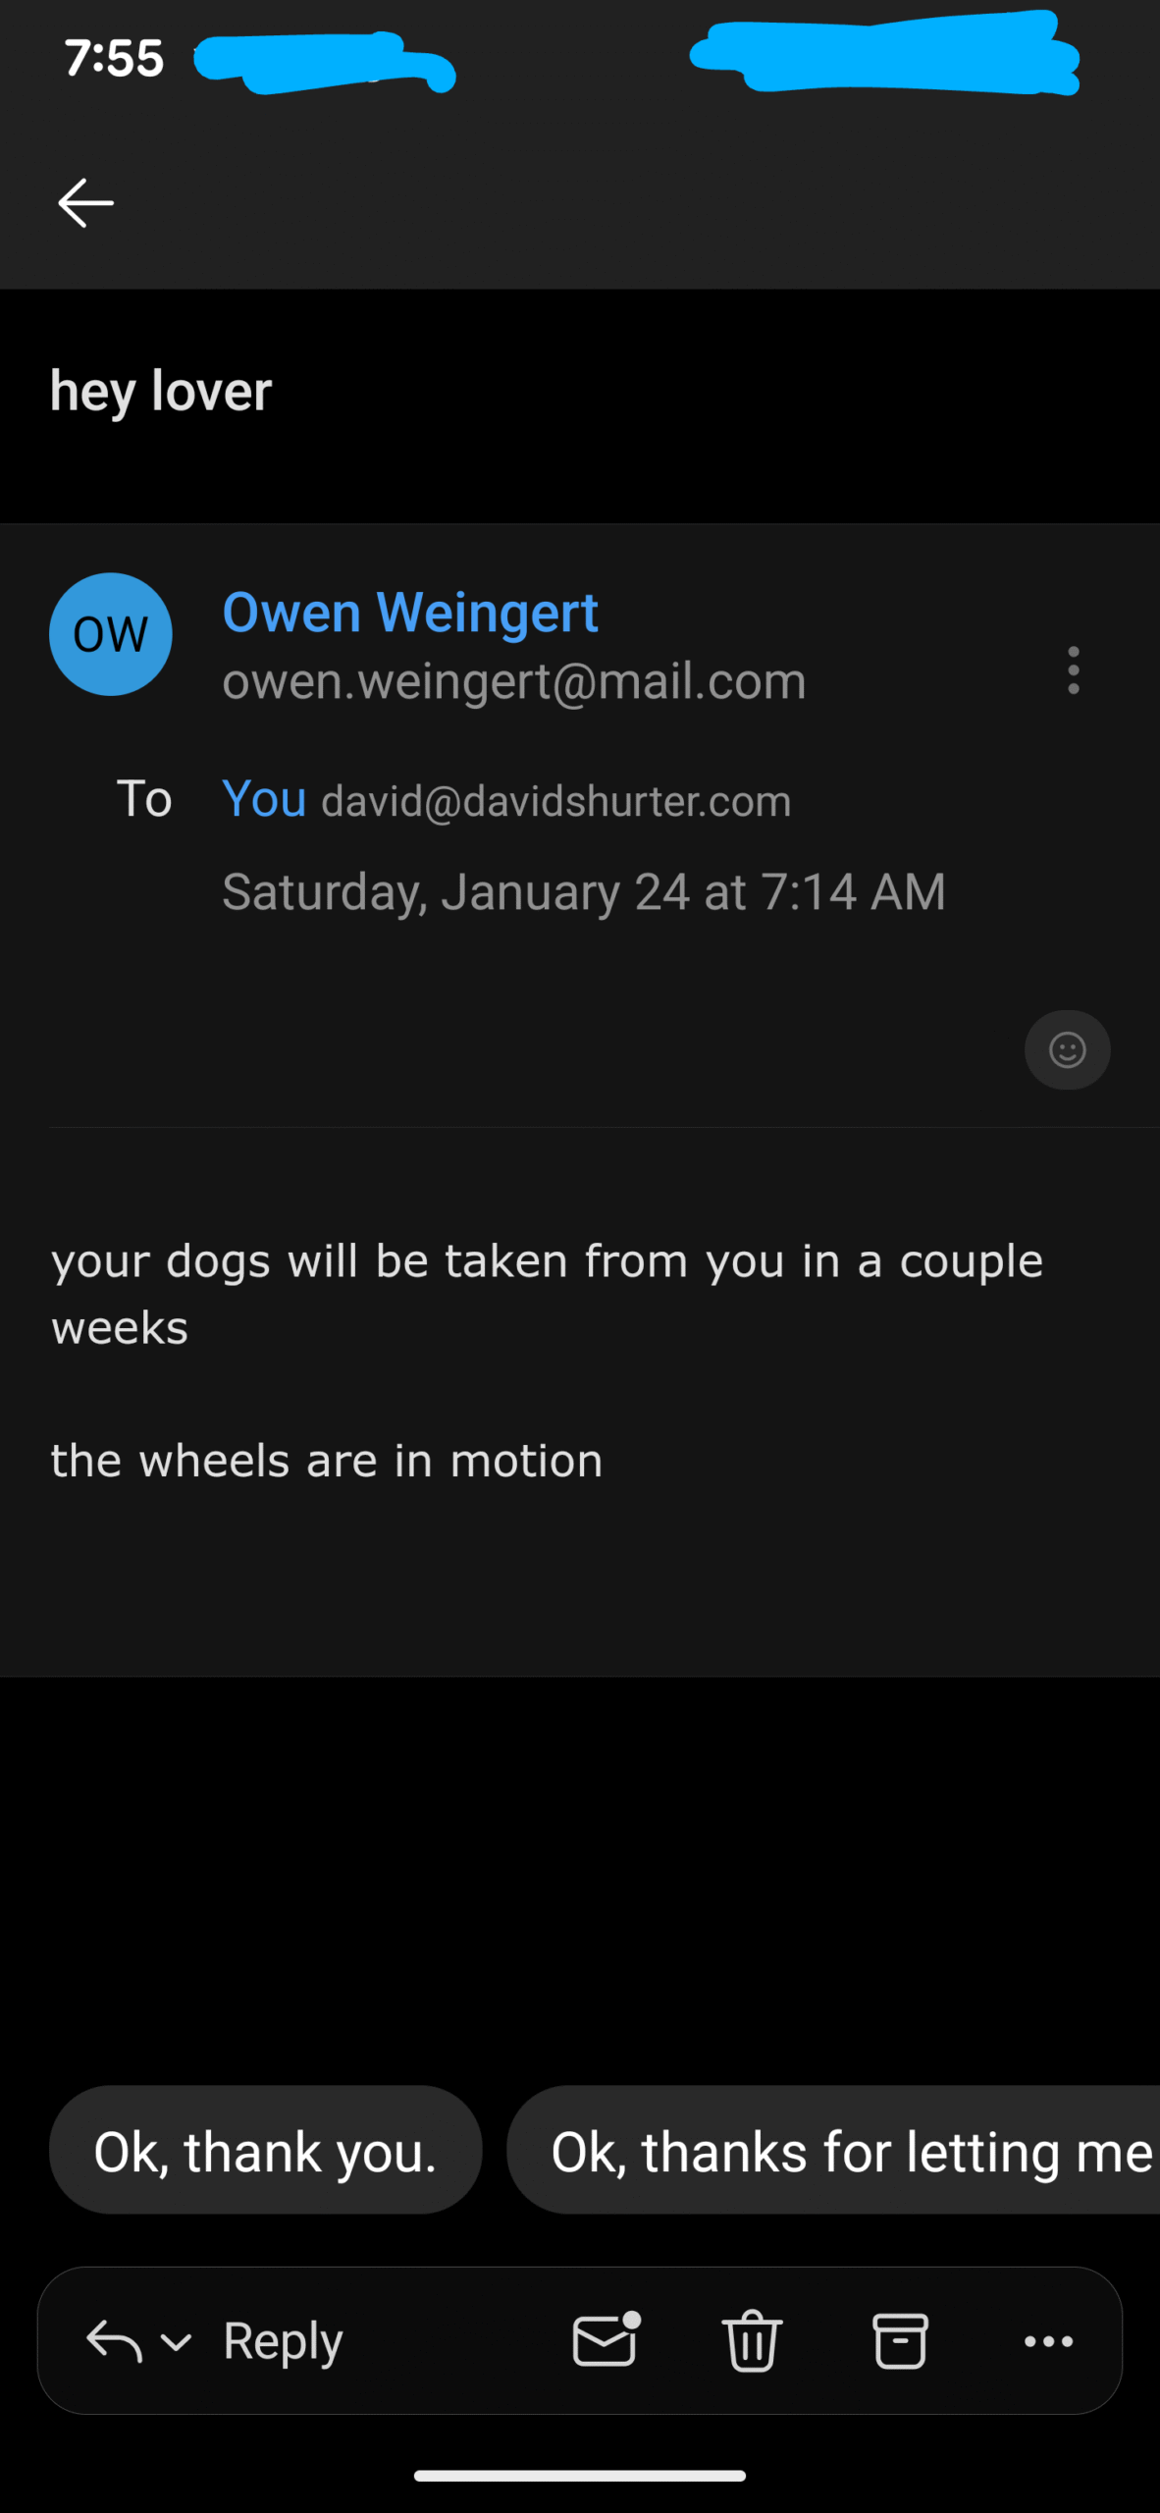1160x2513 pixels.
Task: Mark email as unread envelope icon
Action: click(606, 2340)
